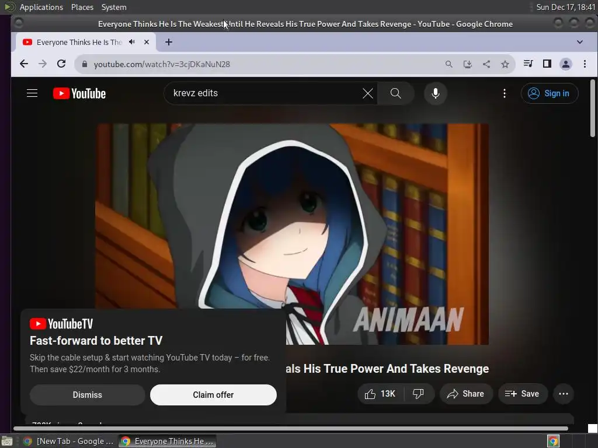Click the address bar URL
The image size is (598, 448).
(x=162, y=64)
